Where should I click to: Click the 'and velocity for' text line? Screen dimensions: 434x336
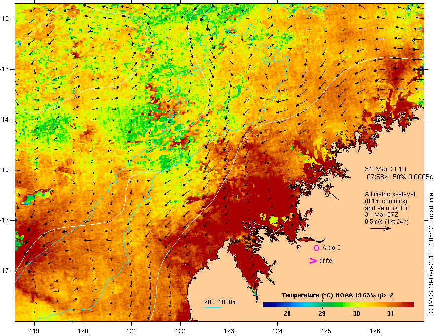tap(386, 208)
